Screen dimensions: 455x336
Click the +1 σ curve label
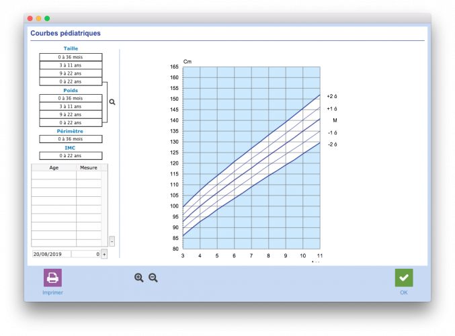click(332, 109)
